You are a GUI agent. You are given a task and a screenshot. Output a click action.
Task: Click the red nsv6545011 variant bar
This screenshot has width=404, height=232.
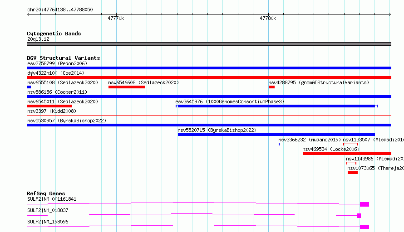[49, 106]
